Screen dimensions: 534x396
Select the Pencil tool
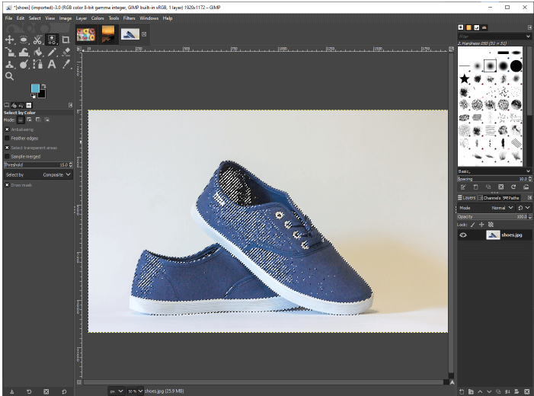click(52, 52)
